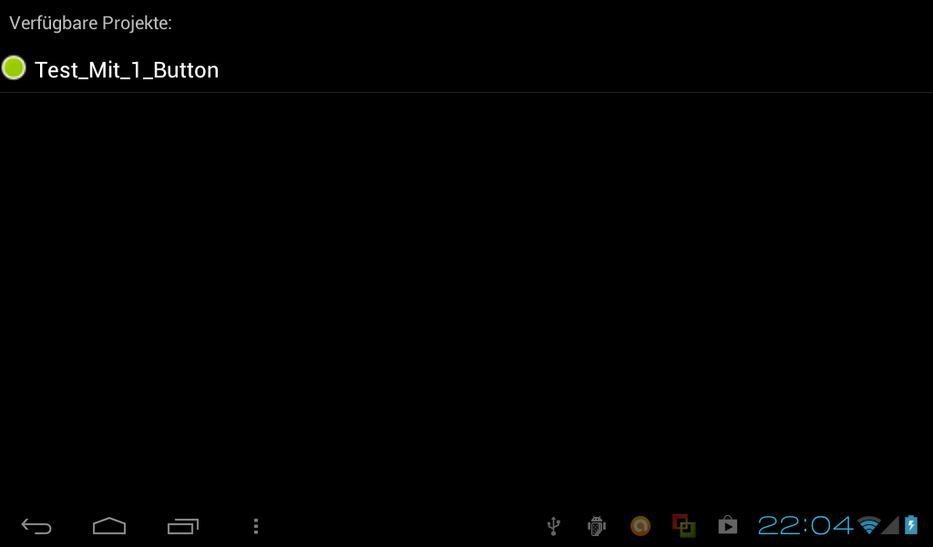Tap the Wi-Fi signal indicator
Screen dimensions: 933x547
click(x=868, y=525)
